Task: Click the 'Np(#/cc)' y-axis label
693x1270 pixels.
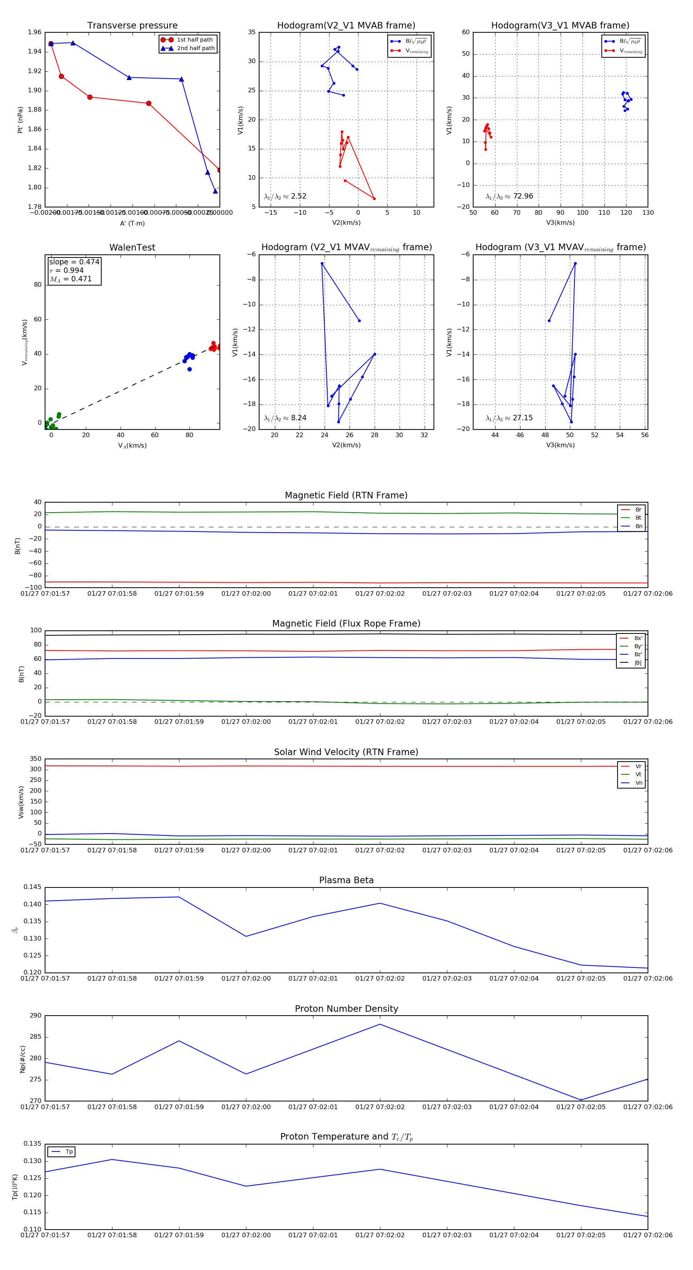Action: [x=22, y=1059]
